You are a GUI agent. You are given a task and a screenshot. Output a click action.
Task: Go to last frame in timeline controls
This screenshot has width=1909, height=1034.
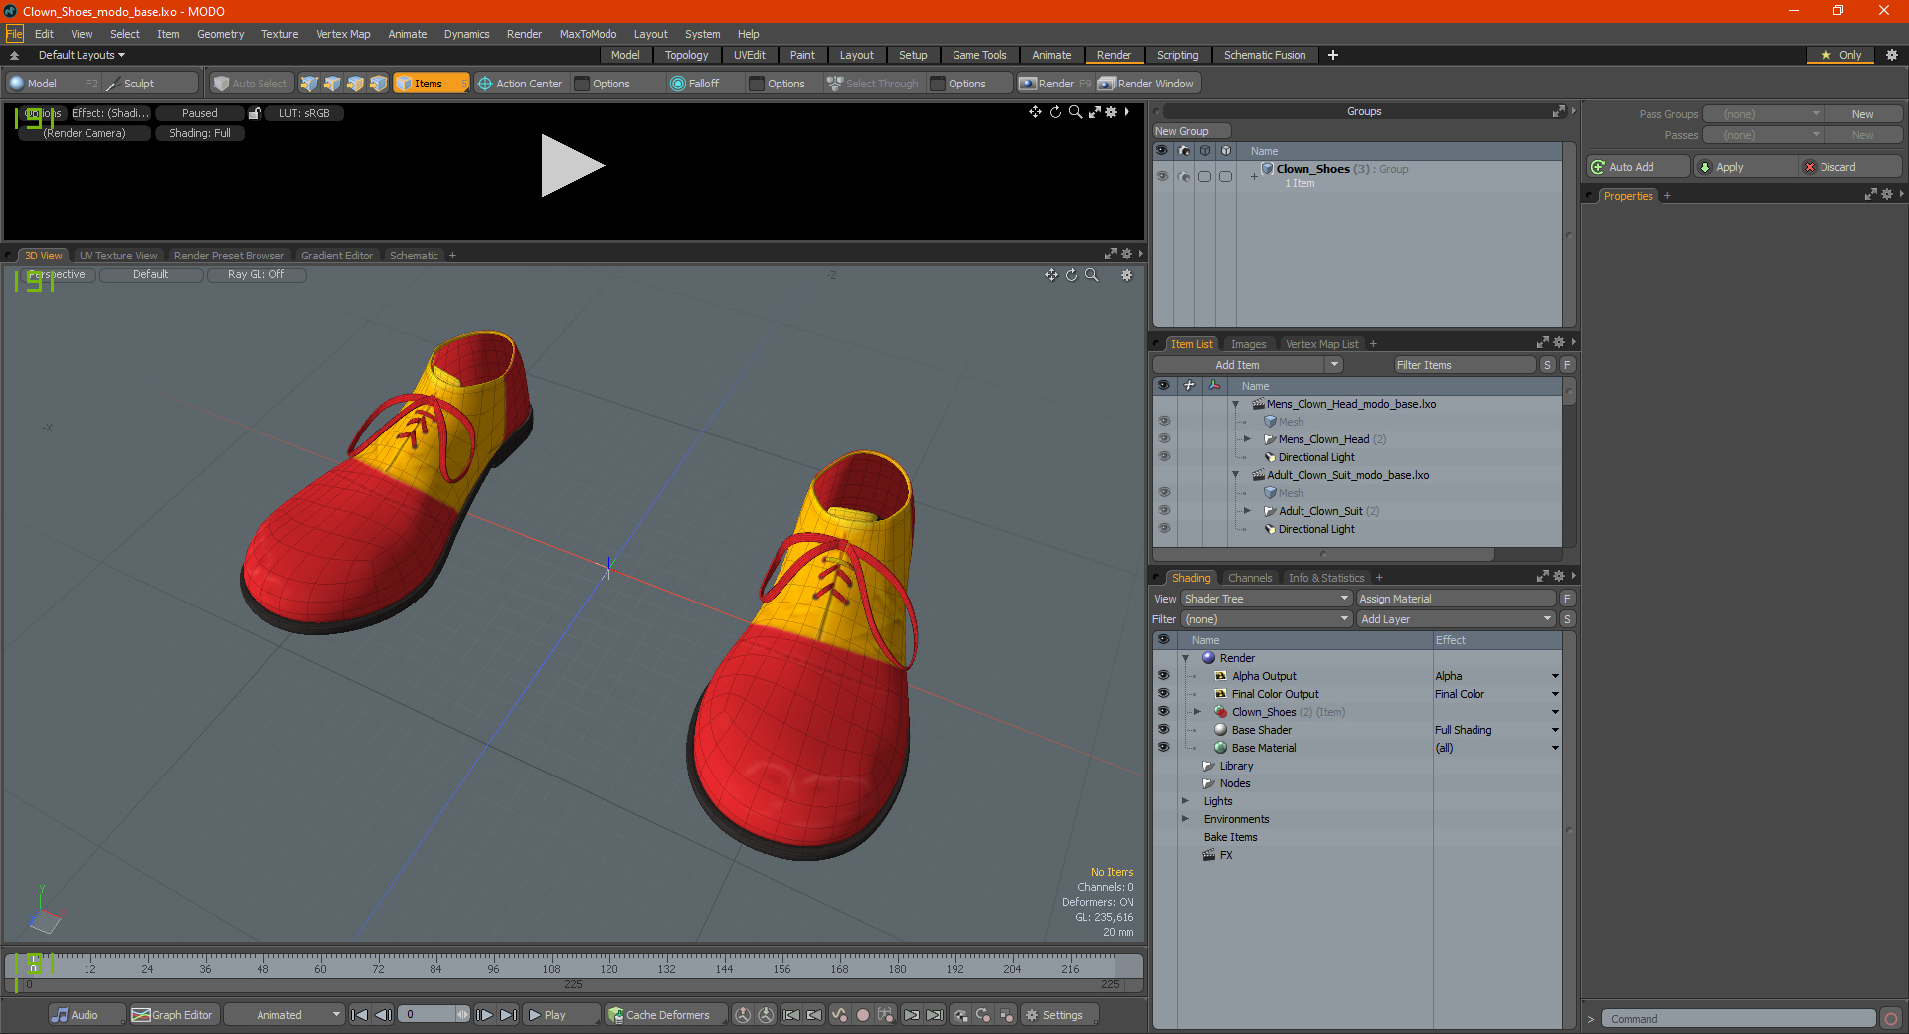[x=508, y=1015]
